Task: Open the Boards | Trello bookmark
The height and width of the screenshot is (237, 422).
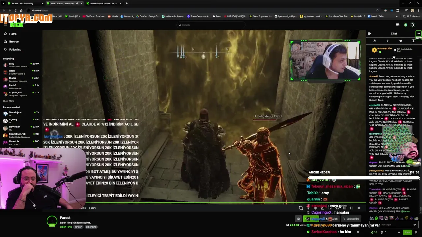Action: pos(376,16)
